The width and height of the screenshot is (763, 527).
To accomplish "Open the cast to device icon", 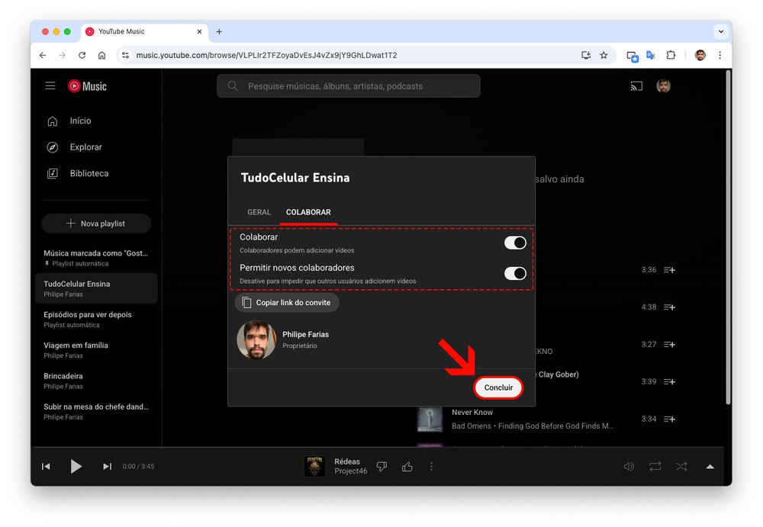I will (x=636, y=86).
